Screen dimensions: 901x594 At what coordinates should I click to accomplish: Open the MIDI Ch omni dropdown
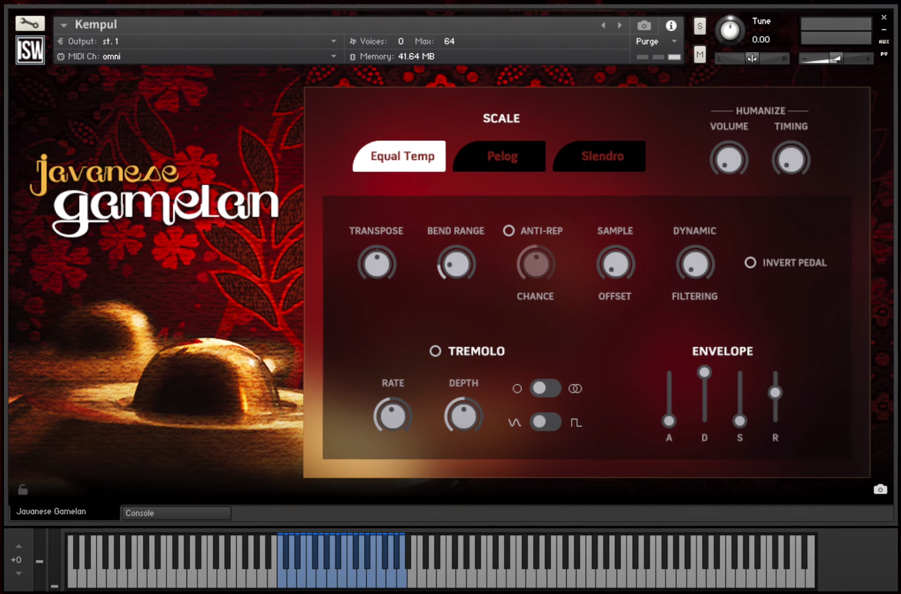[x=334, y=56]
